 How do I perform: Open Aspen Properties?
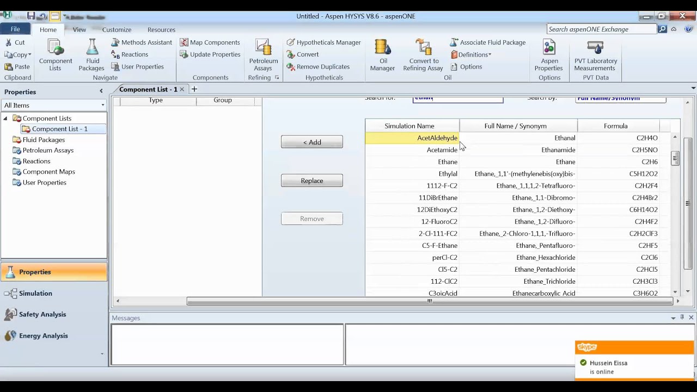tap(548, 54)
